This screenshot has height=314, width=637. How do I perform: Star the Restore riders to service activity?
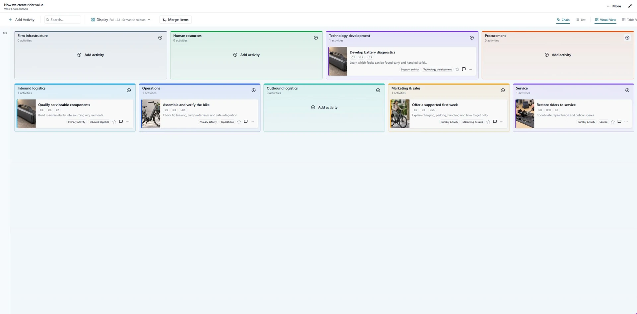[x=613, y=122]
